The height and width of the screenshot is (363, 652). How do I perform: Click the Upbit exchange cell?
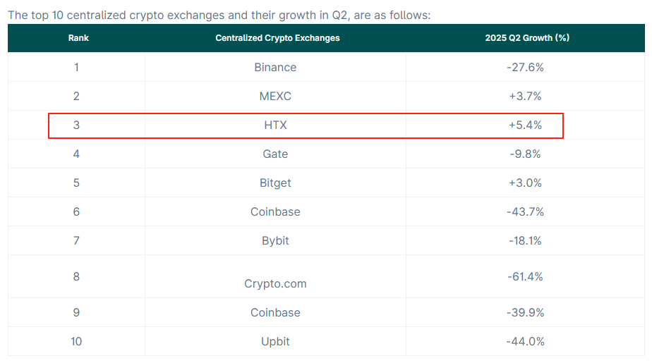275,342
